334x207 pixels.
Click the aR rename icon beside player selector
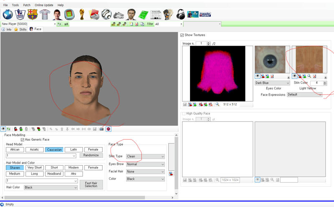(x=66, y=24)
